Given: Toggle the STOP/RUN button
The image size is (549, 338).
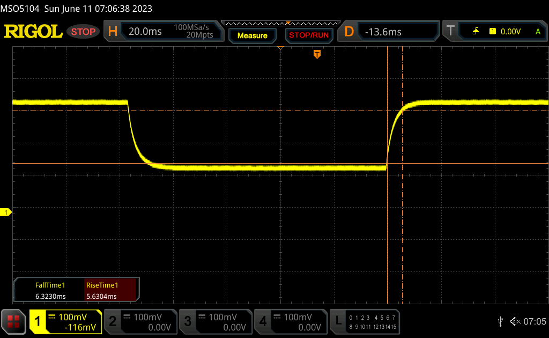Looking at the screenshot, I should pyautogui.click(x=309, y=35).
